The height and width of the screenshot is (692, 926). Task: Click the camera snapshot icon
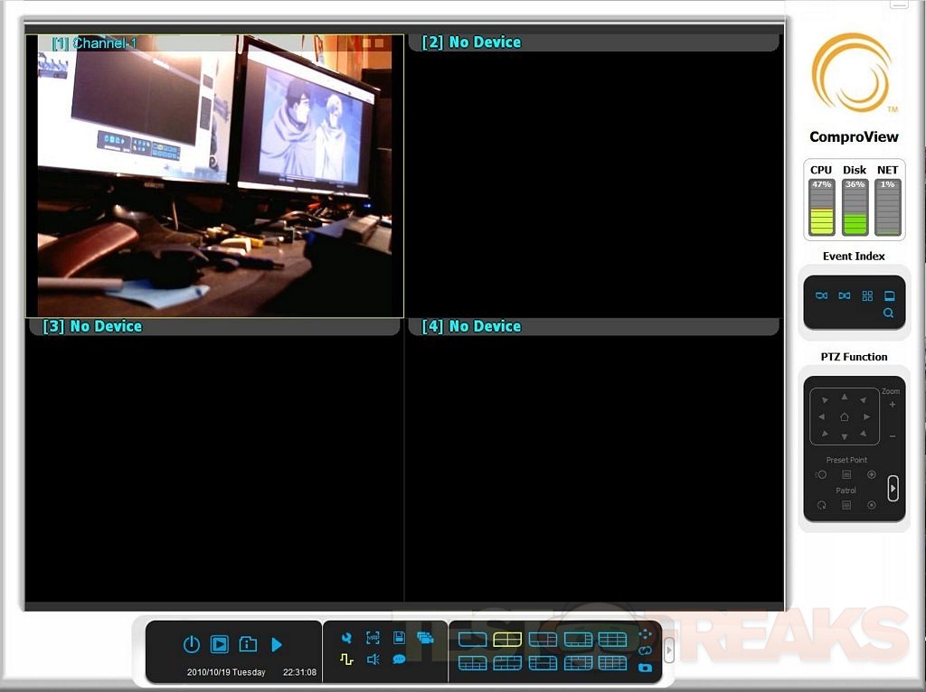pyautogui.click(x=645, y=668)
